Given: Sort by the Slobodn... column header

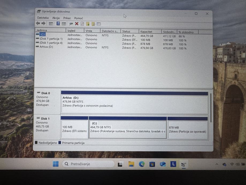Looking at the screenshot, I should coord(169,32).
